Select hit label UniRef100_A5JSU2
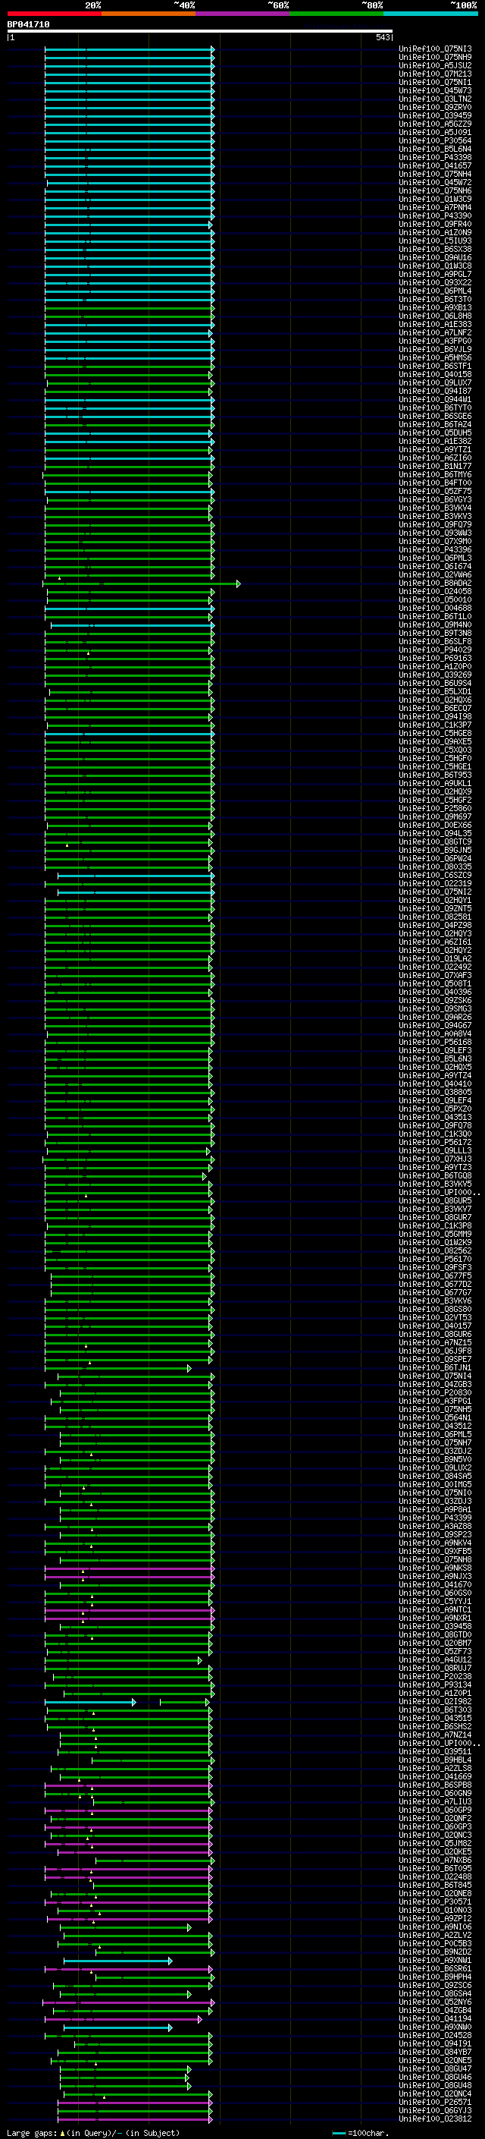Image resolution: width=485 pixels, height=2139 pixels. coord(434,65)
